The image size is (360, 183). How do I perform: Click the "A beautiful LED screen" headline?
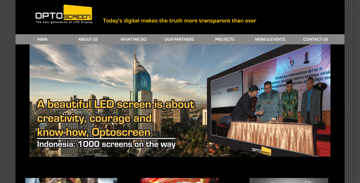[x=116, y=118]
